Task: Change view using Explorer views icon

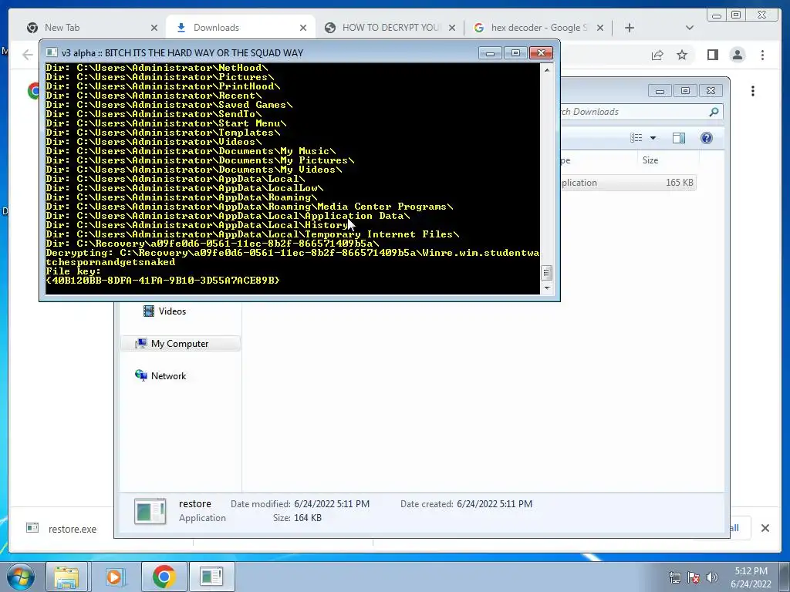Action: [x=636, y=138]
